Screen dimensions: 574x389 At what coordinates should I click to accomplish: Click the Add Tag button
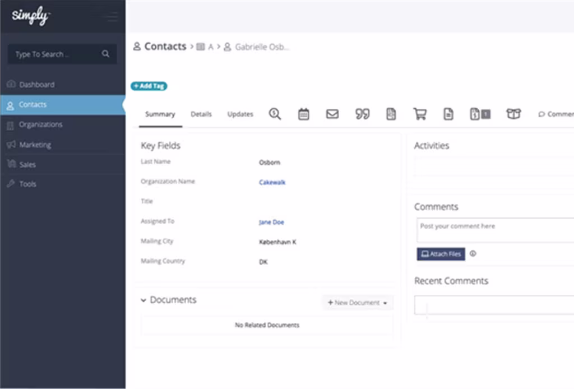coord(149,86)
